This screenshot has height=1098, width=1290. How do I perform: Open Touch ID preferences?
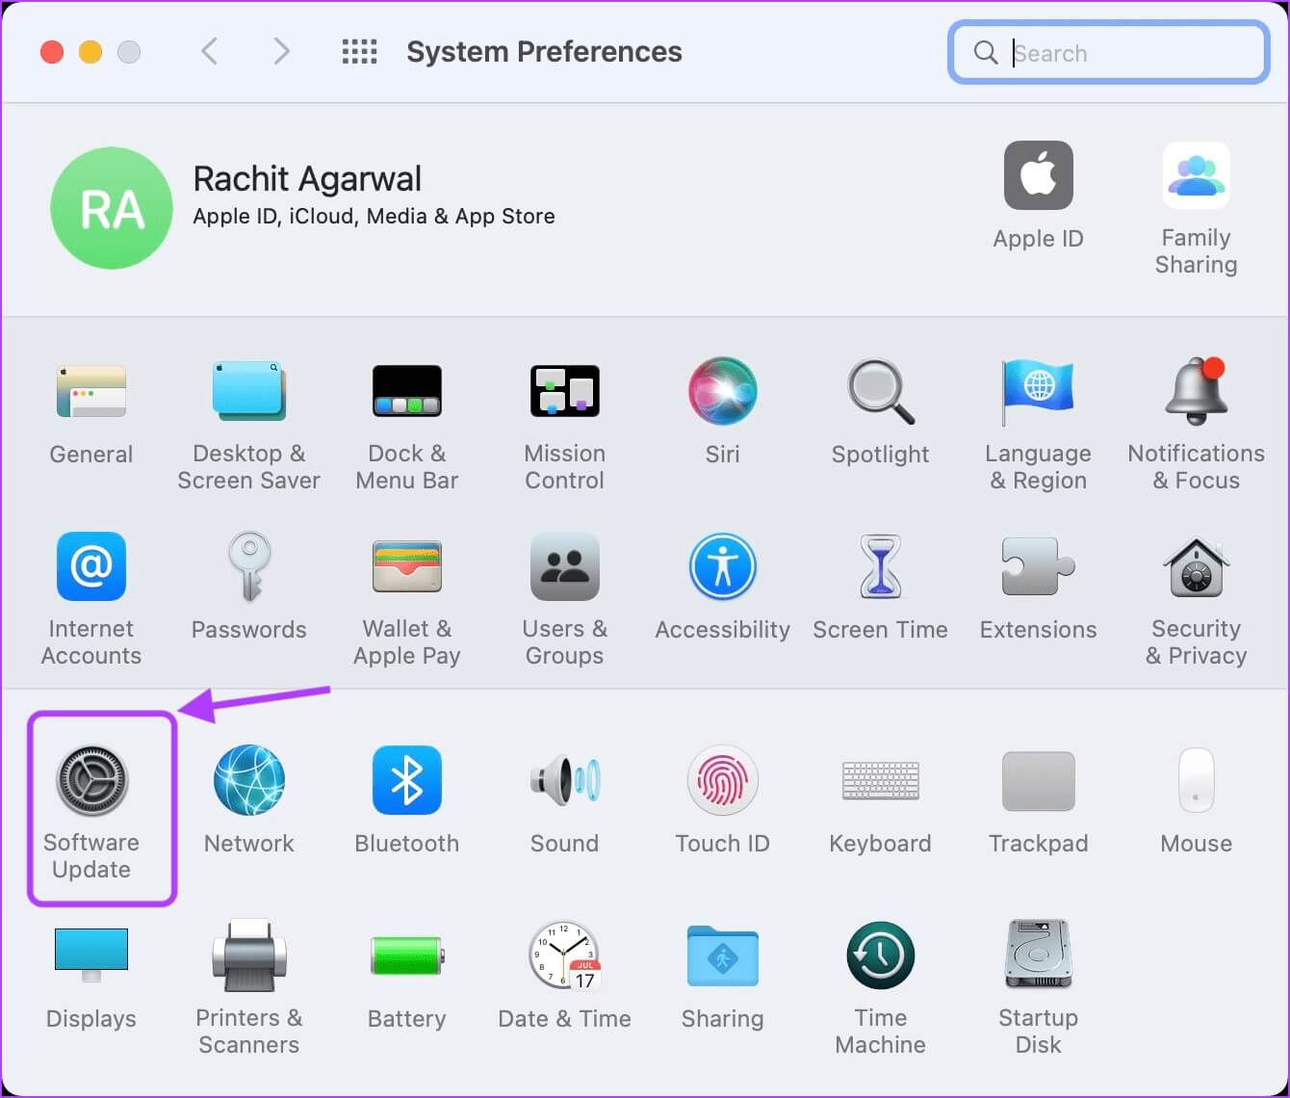tap(722, 781)
